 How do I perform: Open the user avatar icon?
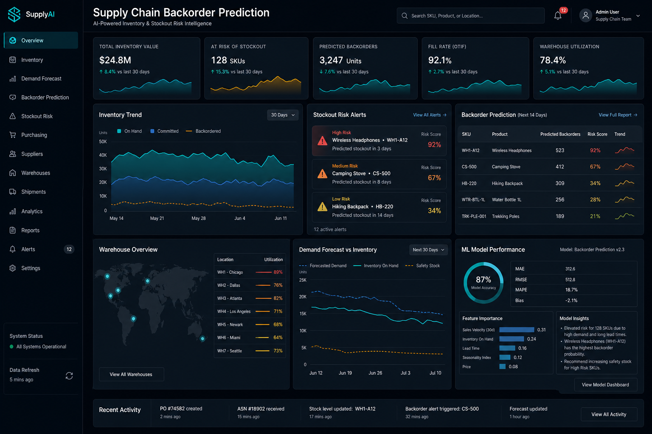585,16
